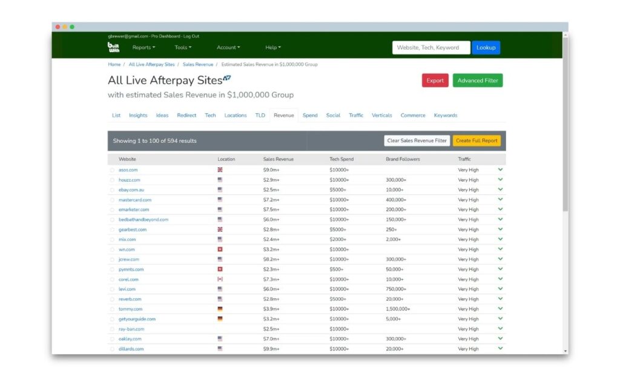Switch to the Keywords tab

[x=446, y=116]
